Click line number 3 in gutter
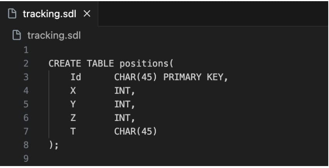The height and width of the screenshot is (168, 329). (x=26, y=77)
